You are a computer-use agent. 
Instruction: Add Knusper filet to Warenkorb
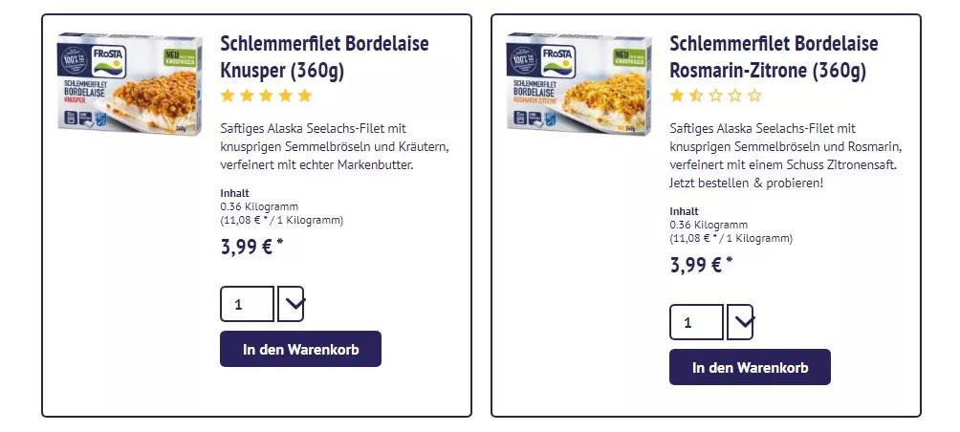point(300,349)
